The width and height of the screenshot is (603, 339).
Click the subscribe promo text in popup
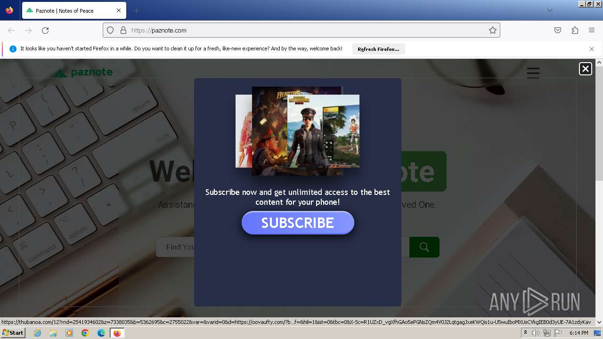pos(298,197)
